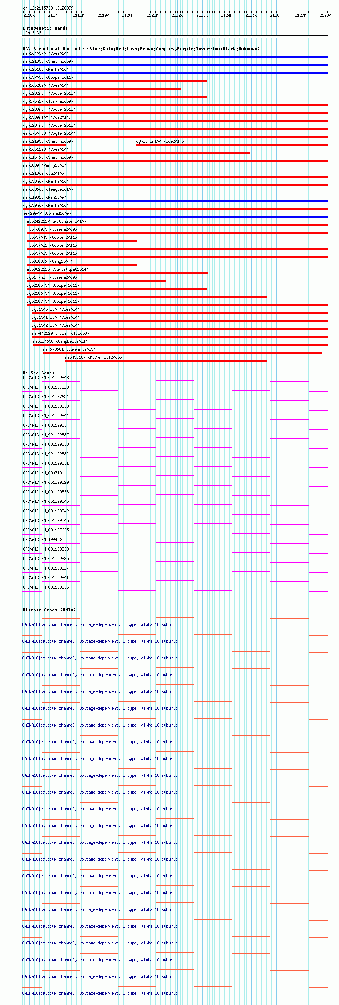339x1005 pixels.
Task: Open transcript CACNA1C|NM_001129843
Action: tap(46, 378)
